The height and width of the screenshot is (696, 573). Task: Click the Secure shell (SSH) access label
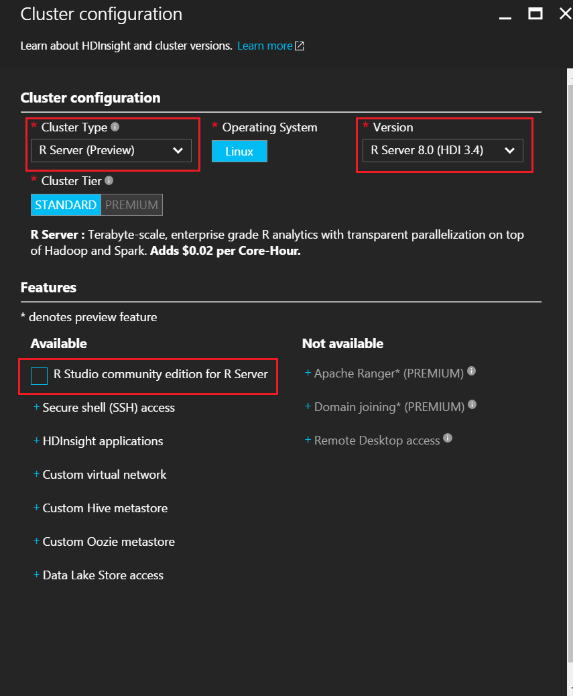[x=109, y=408]
